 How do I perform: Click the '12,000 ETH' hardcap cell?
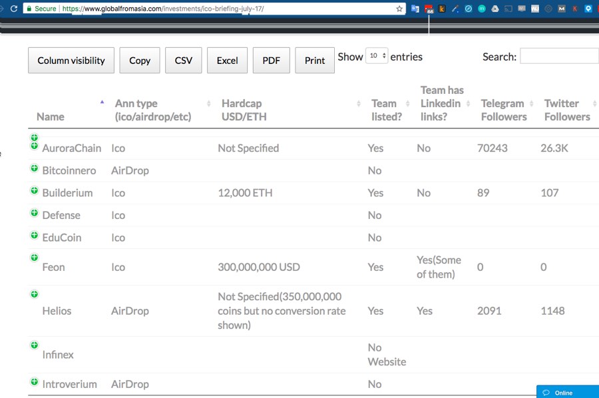(x=245, y=193)
